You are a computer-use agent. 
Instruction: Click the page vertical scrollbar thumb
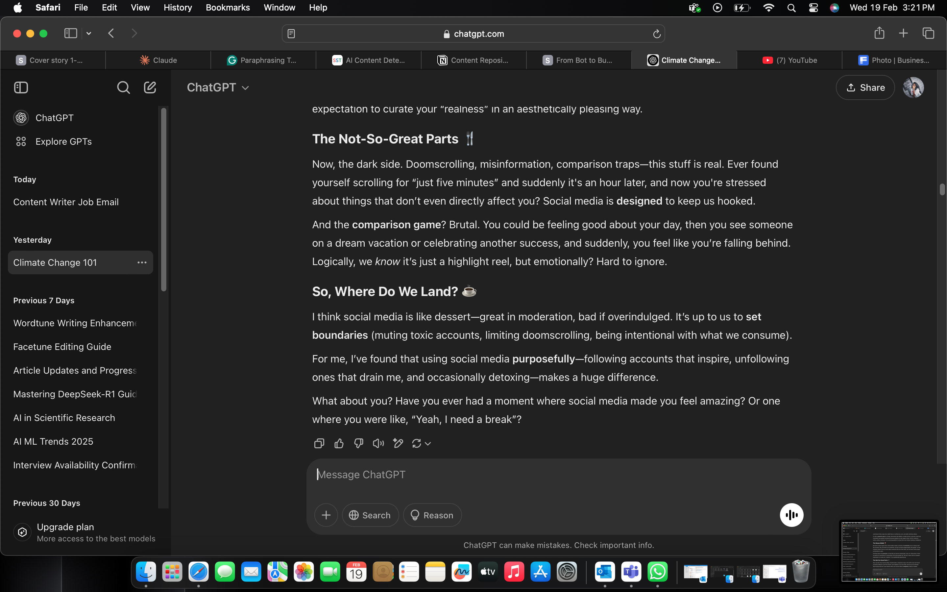(942, 189)
